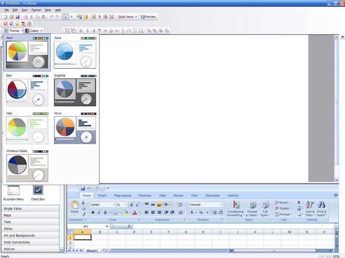Viewport: 345px width, 258px height.
Task: Select the Check Box component
Action: tap(38, 193)
